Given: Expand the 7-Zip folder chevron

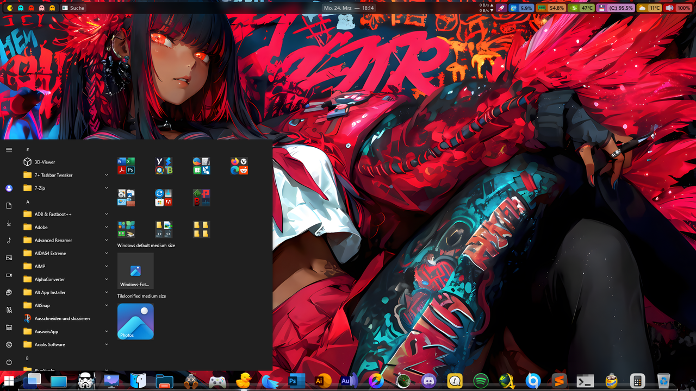Looking at the screenshot, I should click(107, 188).
